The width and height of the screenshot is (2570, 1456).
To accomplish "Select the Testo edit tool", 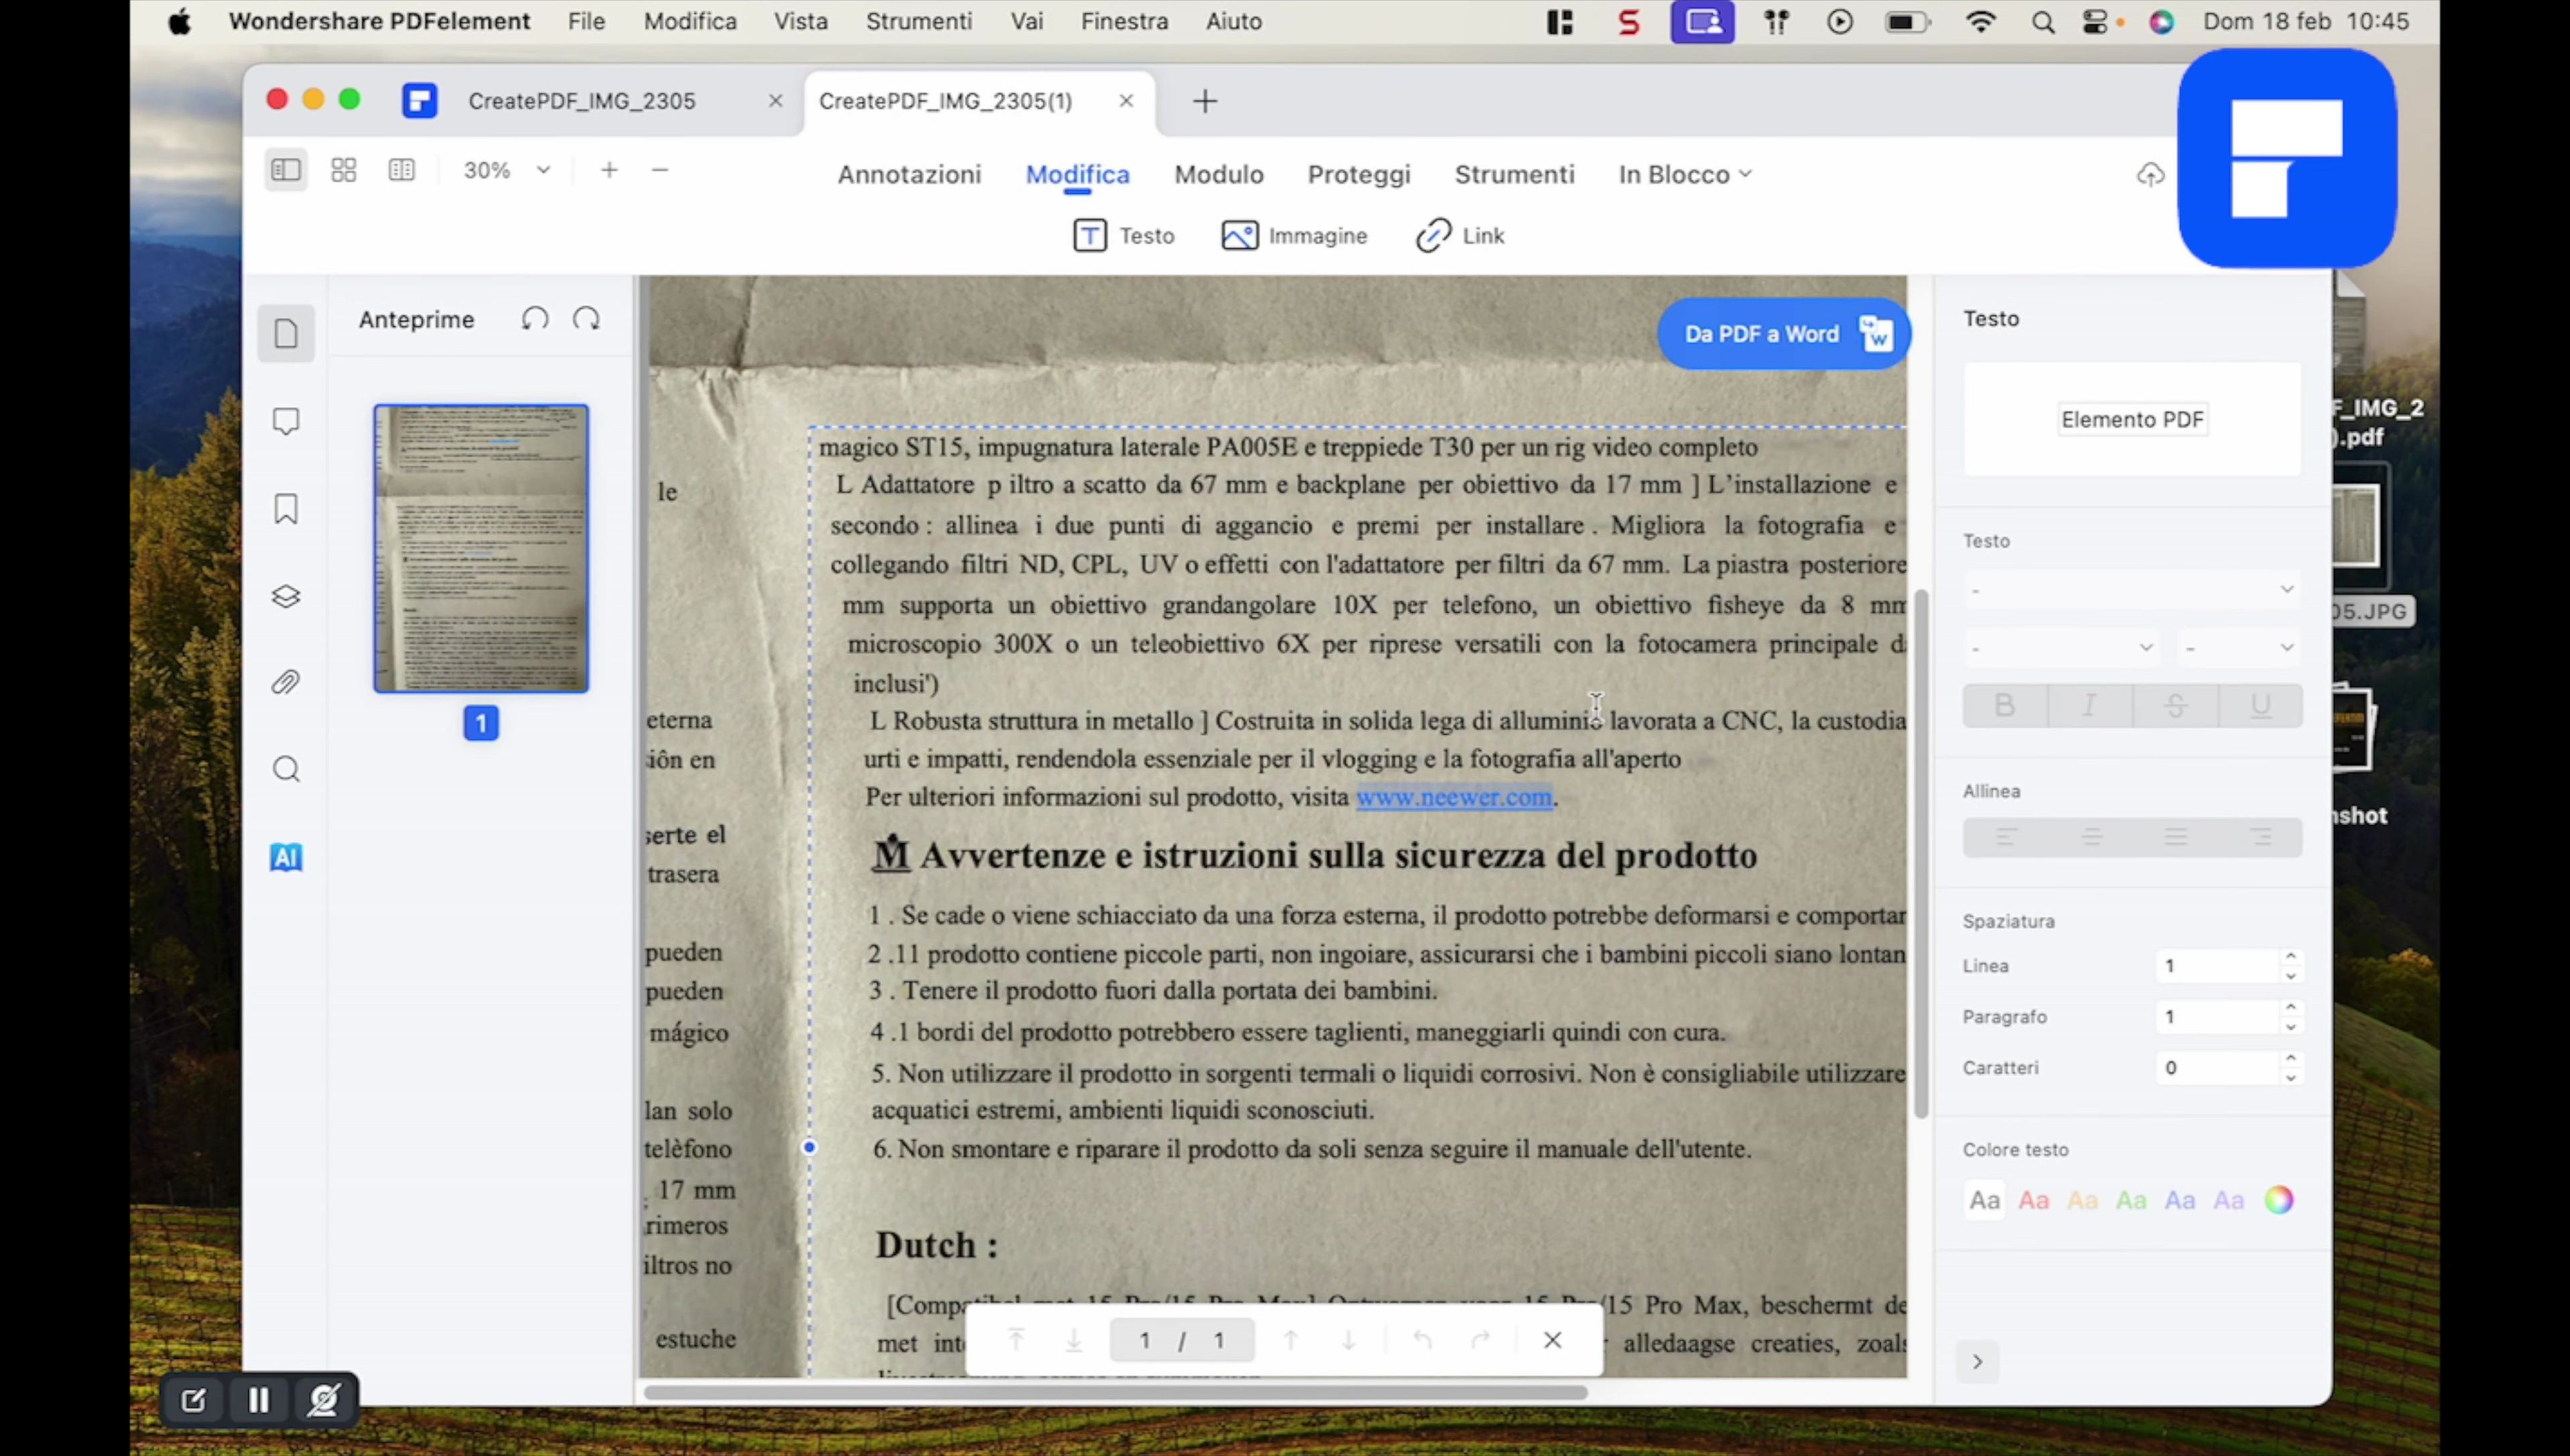I will (1124, 236).
